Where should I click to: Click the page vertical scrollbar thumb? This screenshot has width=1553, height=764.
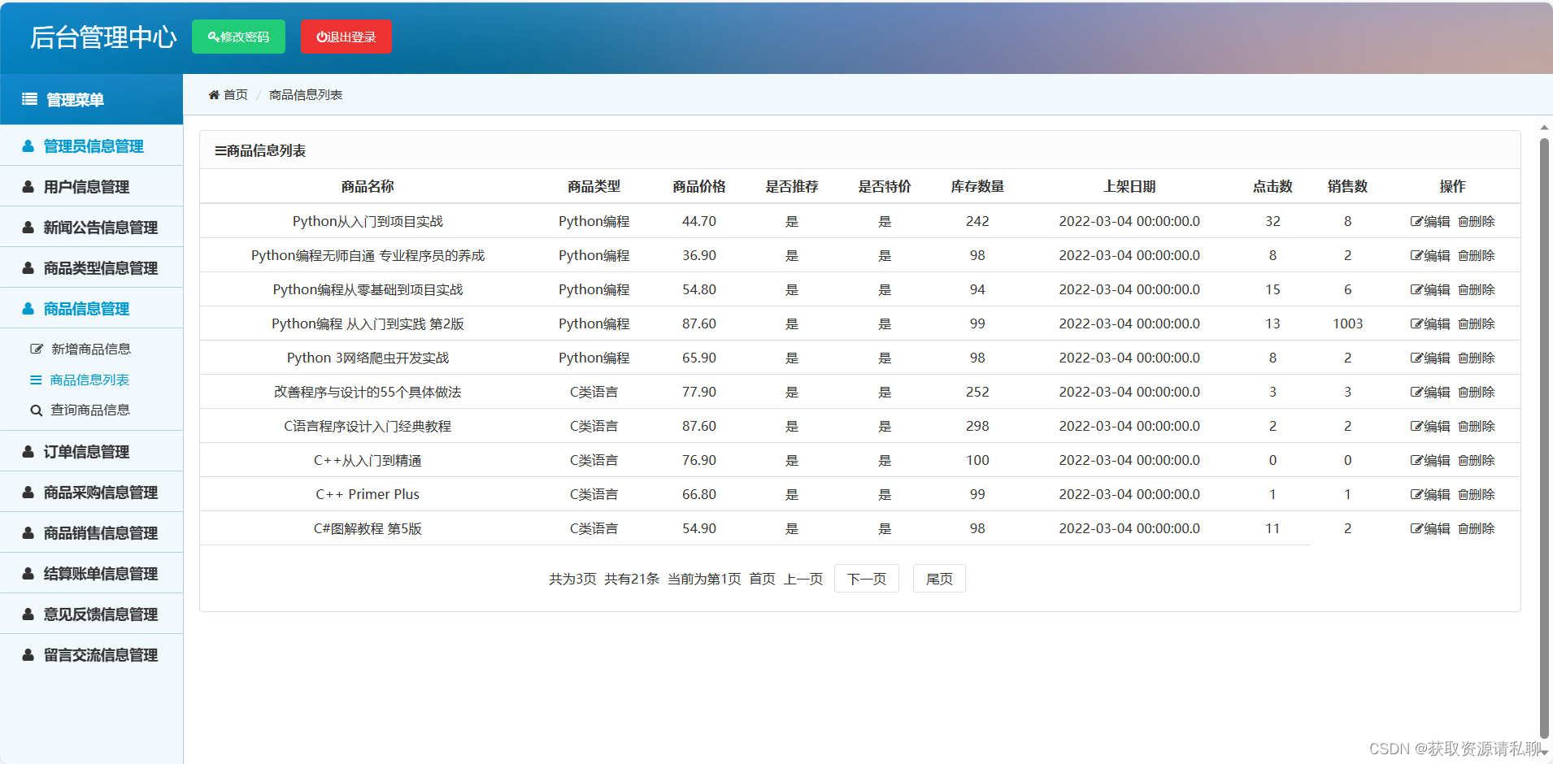[x=1544, y=439]
